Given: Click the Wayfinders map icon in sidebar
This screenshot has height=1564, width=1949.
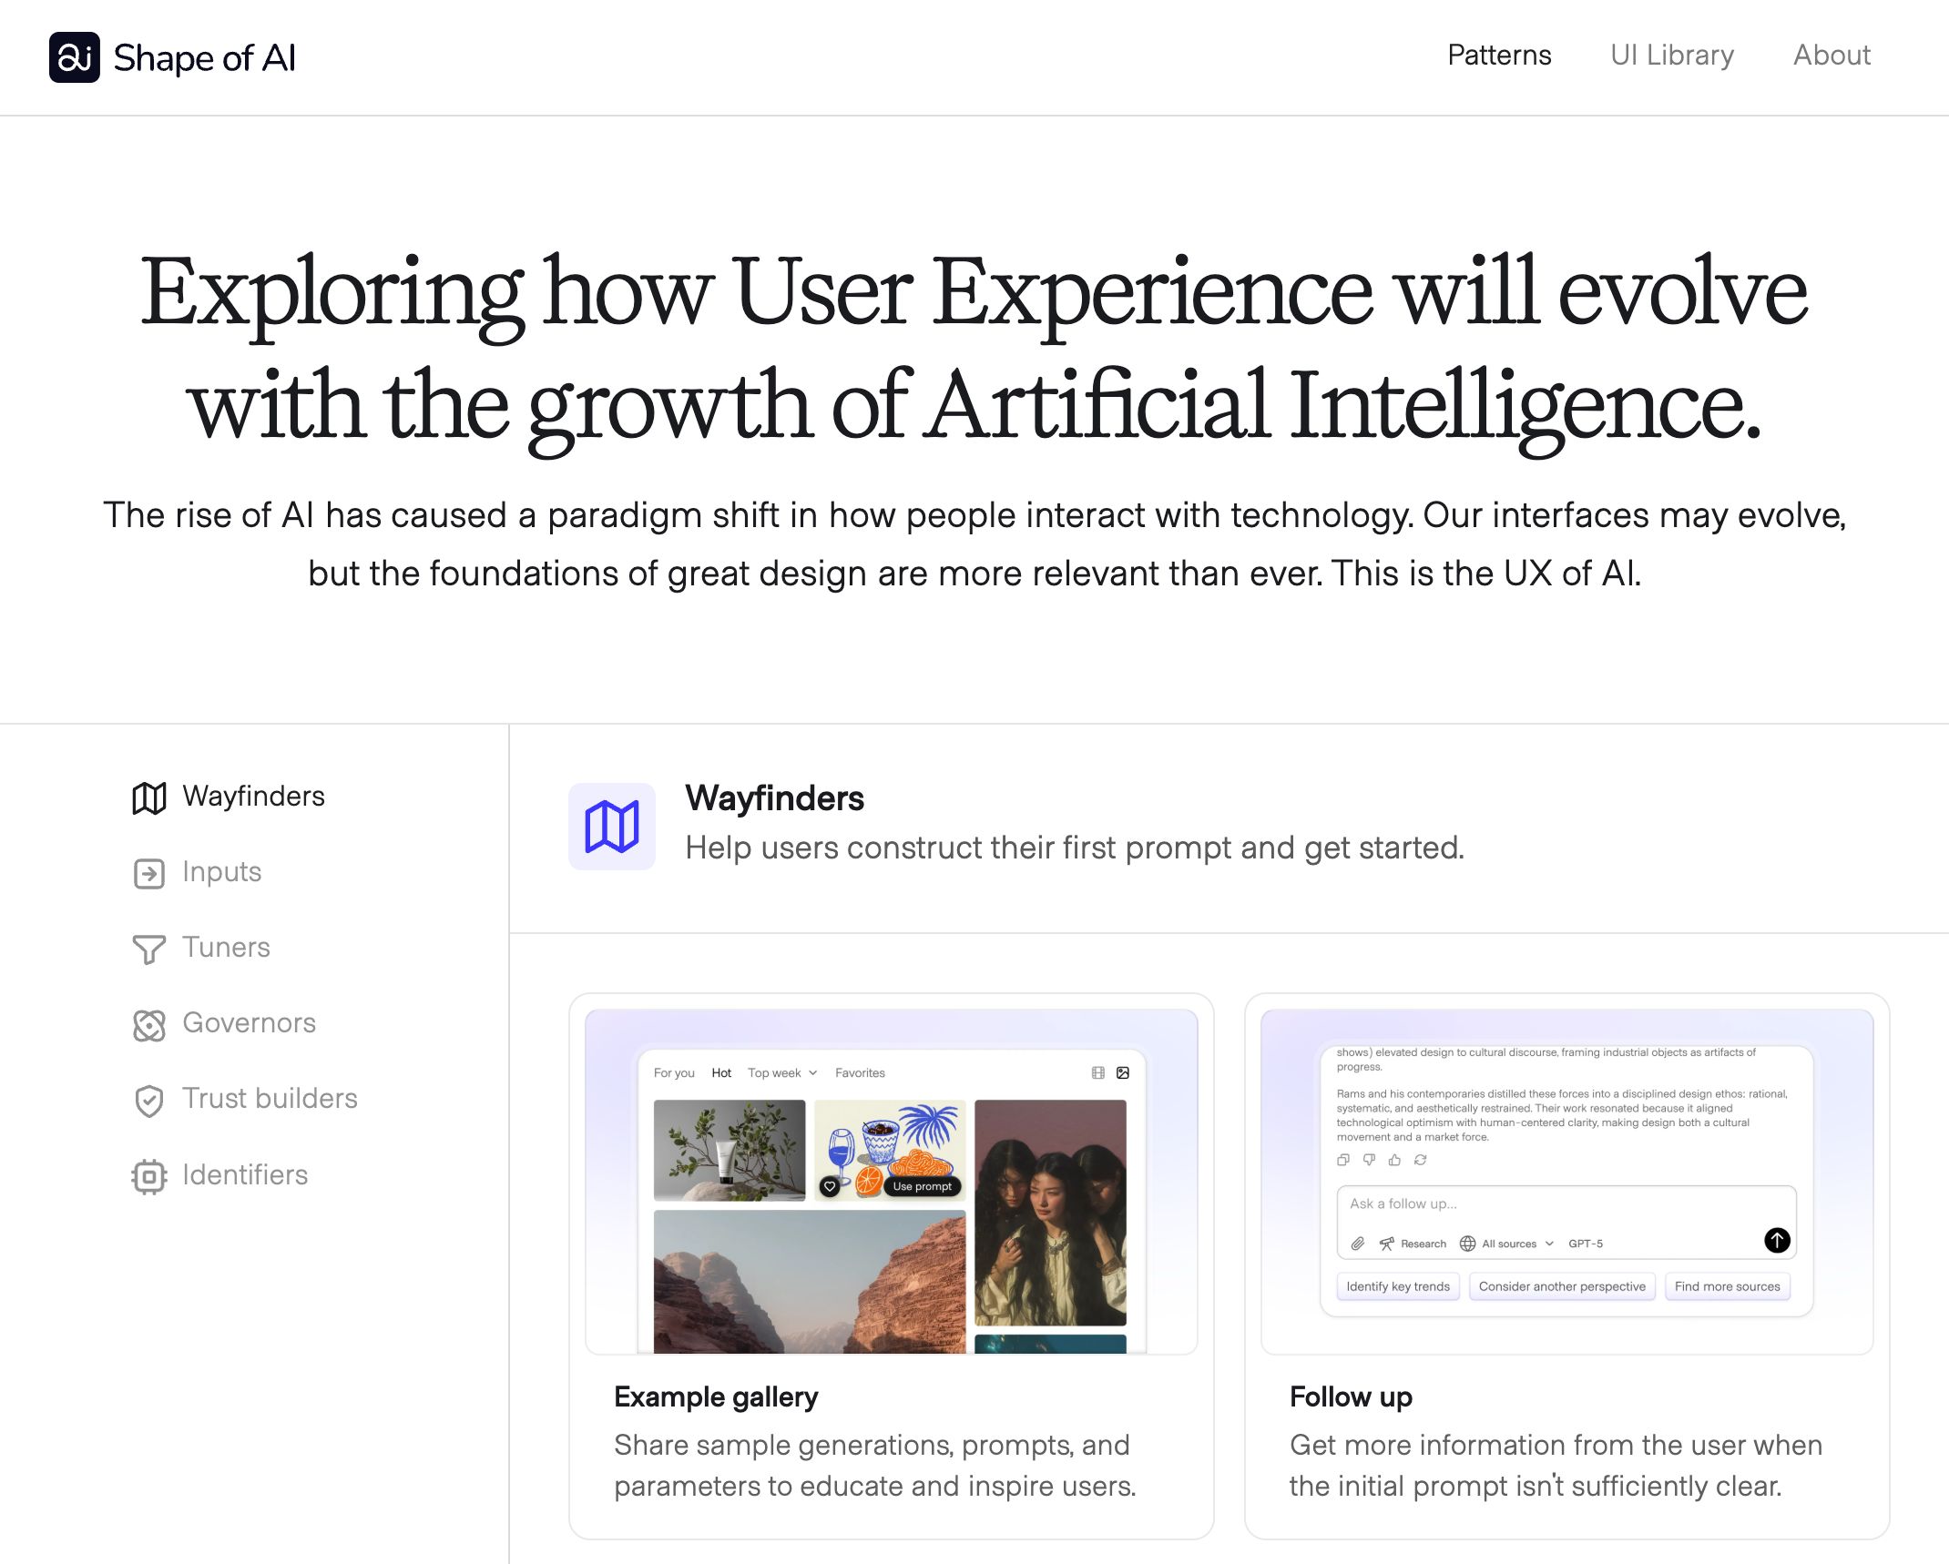Looking at the screenshot, I should coord(149,797).
